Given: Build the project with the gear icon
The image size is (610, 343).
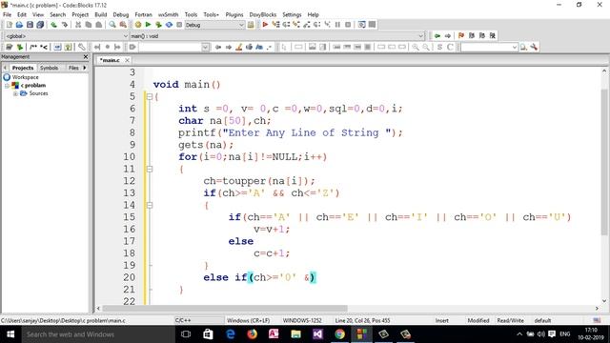Looking at the screenshot, I should (x=137, y=25).
